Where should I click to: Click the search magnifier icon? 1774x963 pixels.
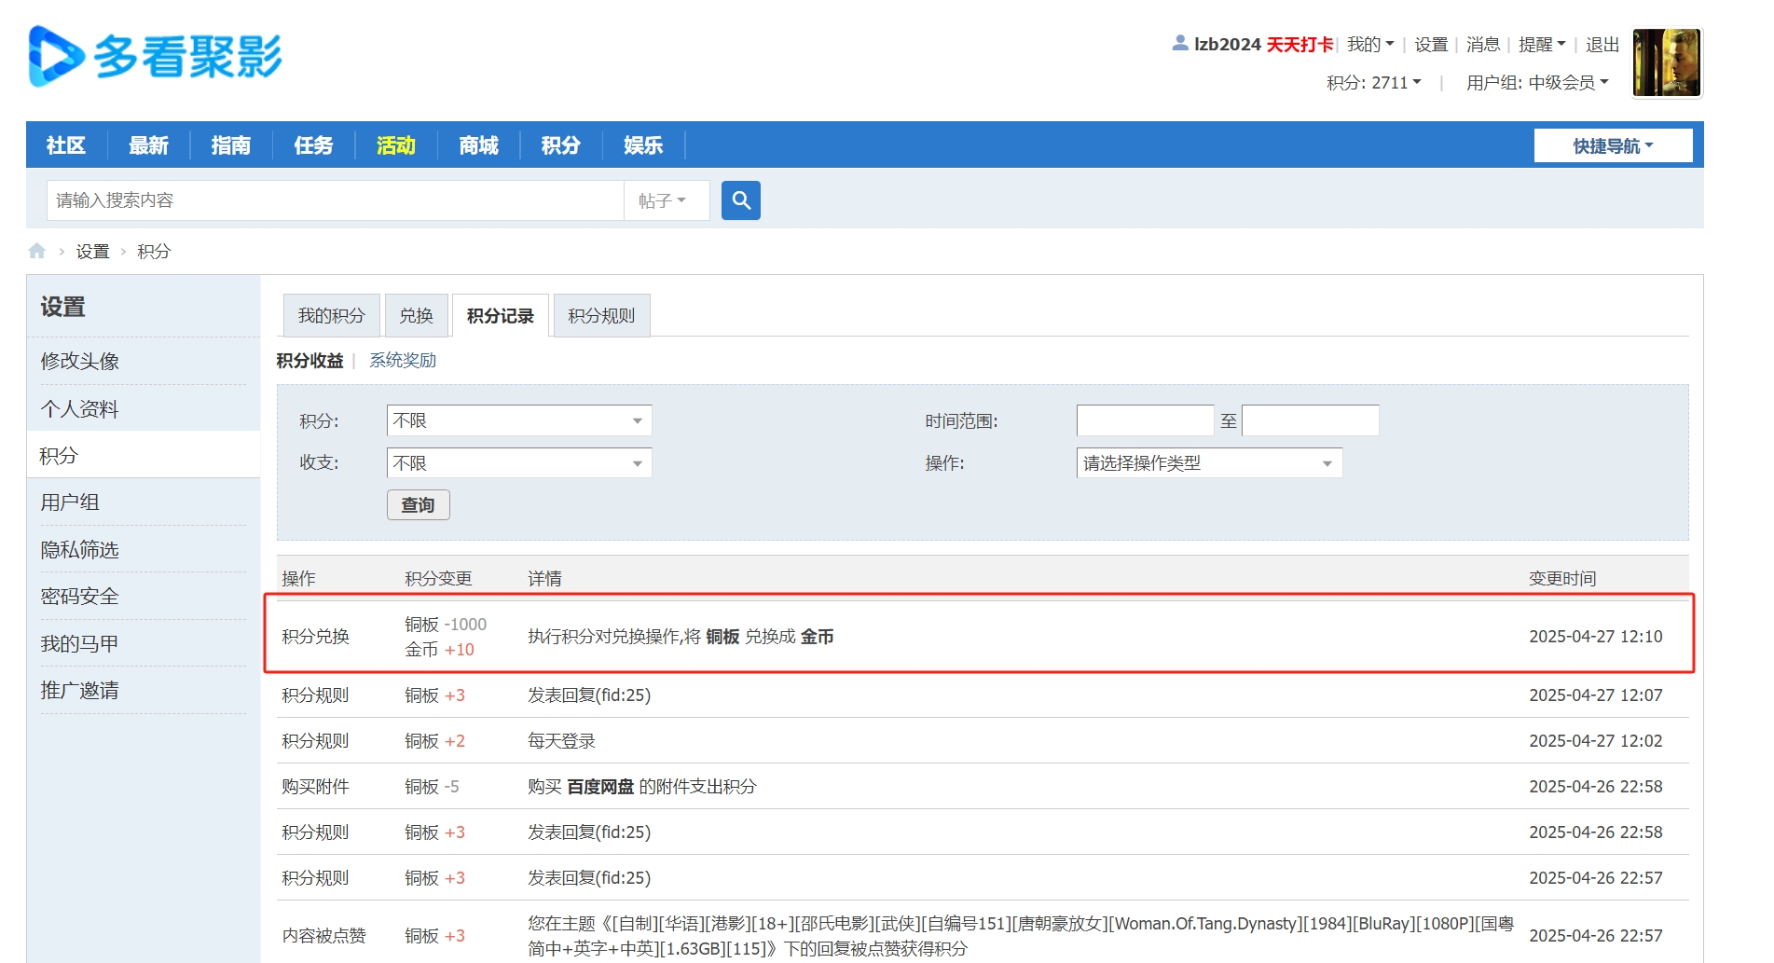tap(741, 199)
